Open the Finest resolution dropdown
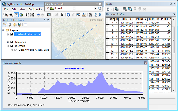Image resolution: width=178 pixels, height=111 pixels. coord(74,8)
